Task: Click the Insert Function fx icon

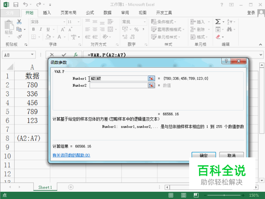Action: (75, 55)
